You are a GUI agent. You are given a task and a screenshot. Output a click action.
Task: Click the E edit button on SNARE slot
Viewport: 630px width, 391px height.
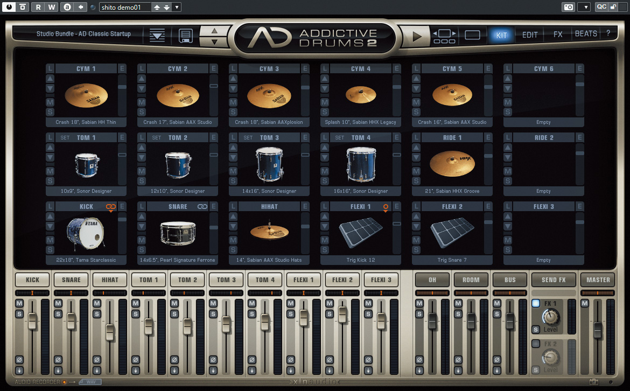(213, 207)
